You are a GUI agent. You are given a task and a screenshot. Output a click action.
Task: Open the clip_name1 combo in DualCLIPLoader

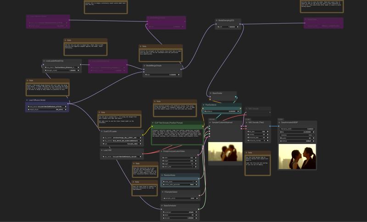coord(122,138)
